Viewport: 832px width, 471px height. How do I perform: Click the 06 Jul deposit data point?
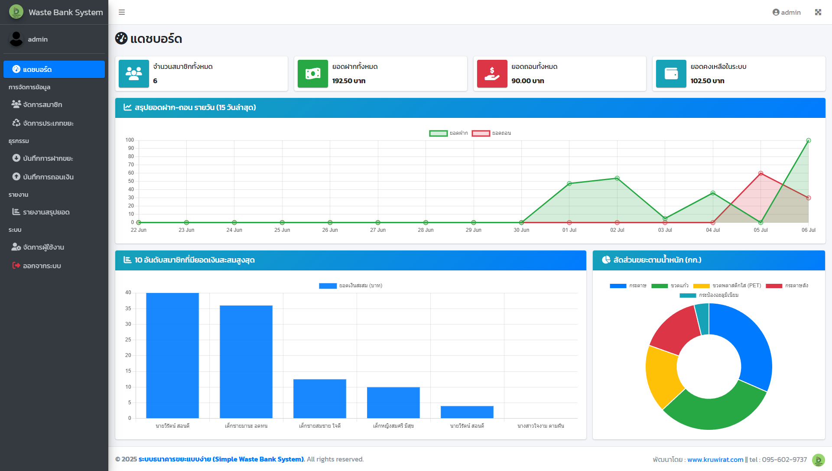pyautogui.click(x=808, y=140)
